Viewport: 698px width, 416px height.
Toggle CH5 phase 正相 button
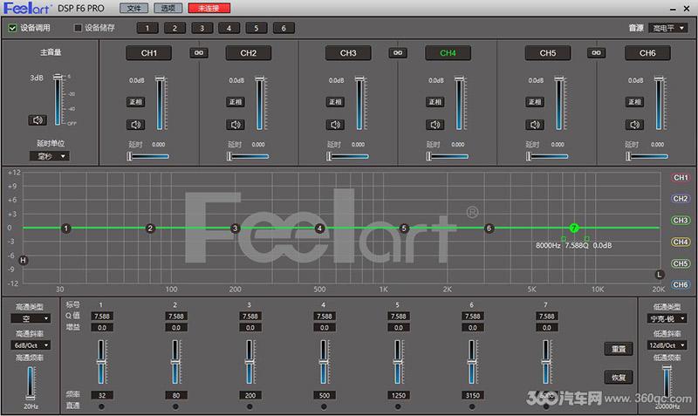(535, 102)
